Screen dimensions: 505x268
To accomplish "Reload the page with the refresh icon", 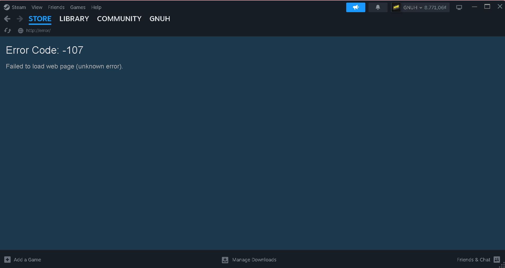I will coord(7,30).
